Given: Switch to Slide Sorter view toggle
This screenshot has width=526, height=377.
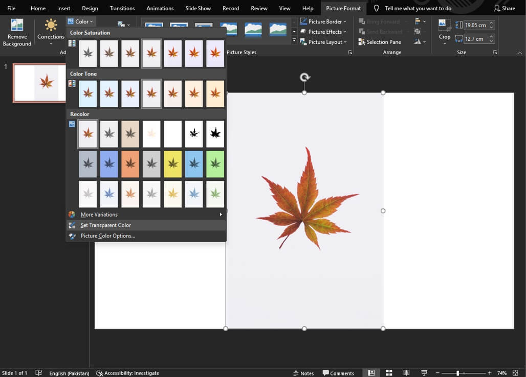Looking at the screenshot, I should point(389,372).
